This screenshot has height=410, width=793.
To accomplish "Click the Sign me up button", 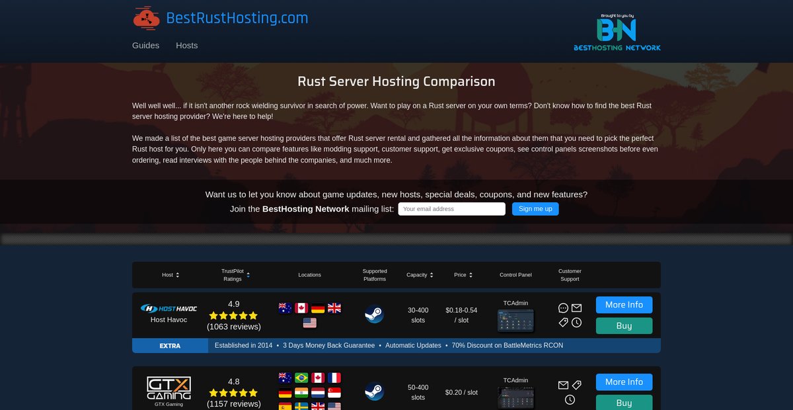I will [x=535, y=209].
